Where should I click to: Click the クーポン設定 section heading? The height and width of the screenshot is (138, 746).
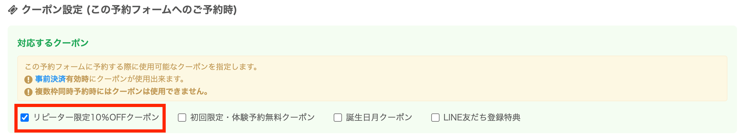(52, 10)
